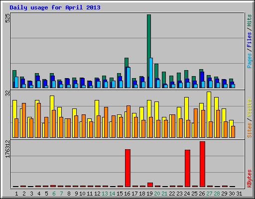Click the orange Sites bar for day 16

click(x=128, y=121)
